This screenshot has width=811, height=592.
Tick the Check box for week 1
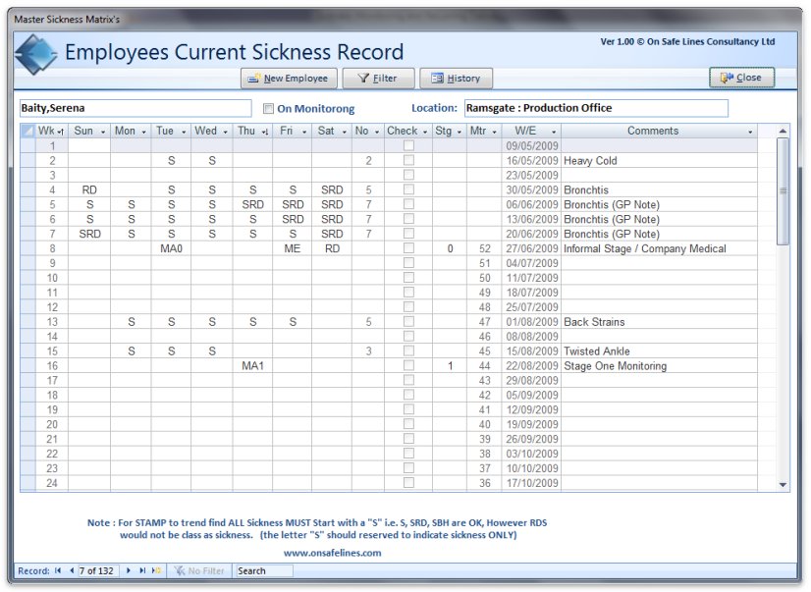point(408,145)
